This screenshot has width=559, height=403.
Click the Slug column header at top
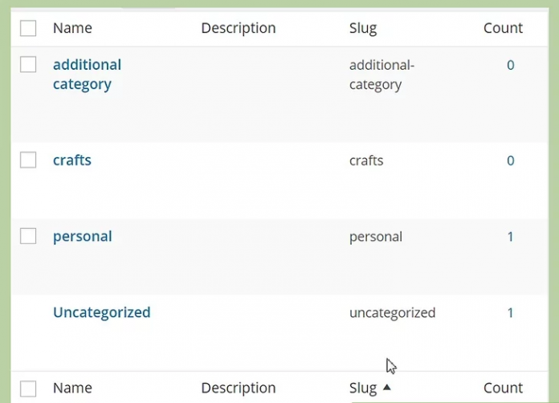pyautogui.click(x=362, y=28)
